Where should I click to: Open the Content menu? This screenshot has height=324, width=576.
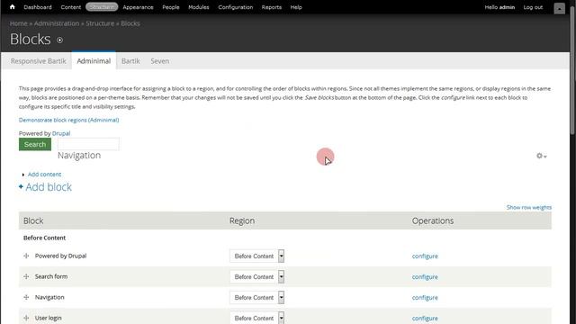click(x=70, y=7)
